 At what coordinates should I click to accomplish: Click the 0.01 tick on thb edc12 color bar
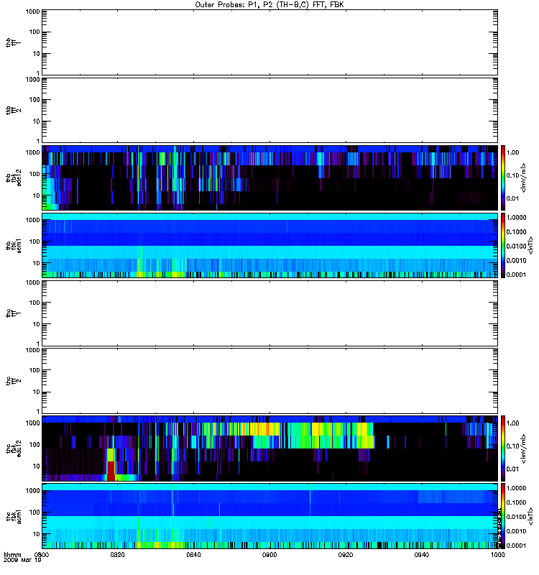pos(512,198)
